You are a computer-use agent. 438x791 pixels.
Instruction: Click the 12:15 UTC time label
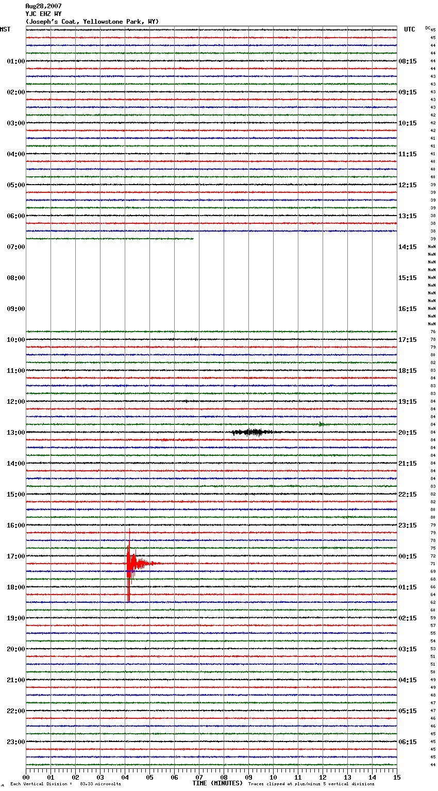[408, 185]
